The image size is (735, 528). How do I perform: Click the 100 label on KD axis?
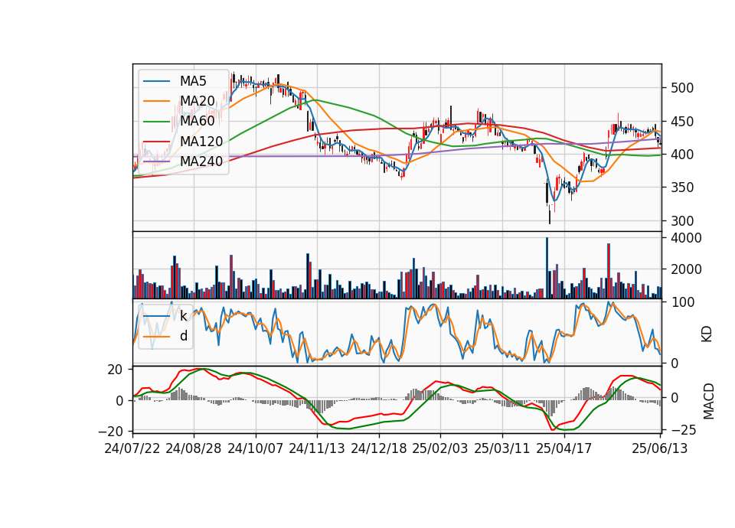point(683,302)
